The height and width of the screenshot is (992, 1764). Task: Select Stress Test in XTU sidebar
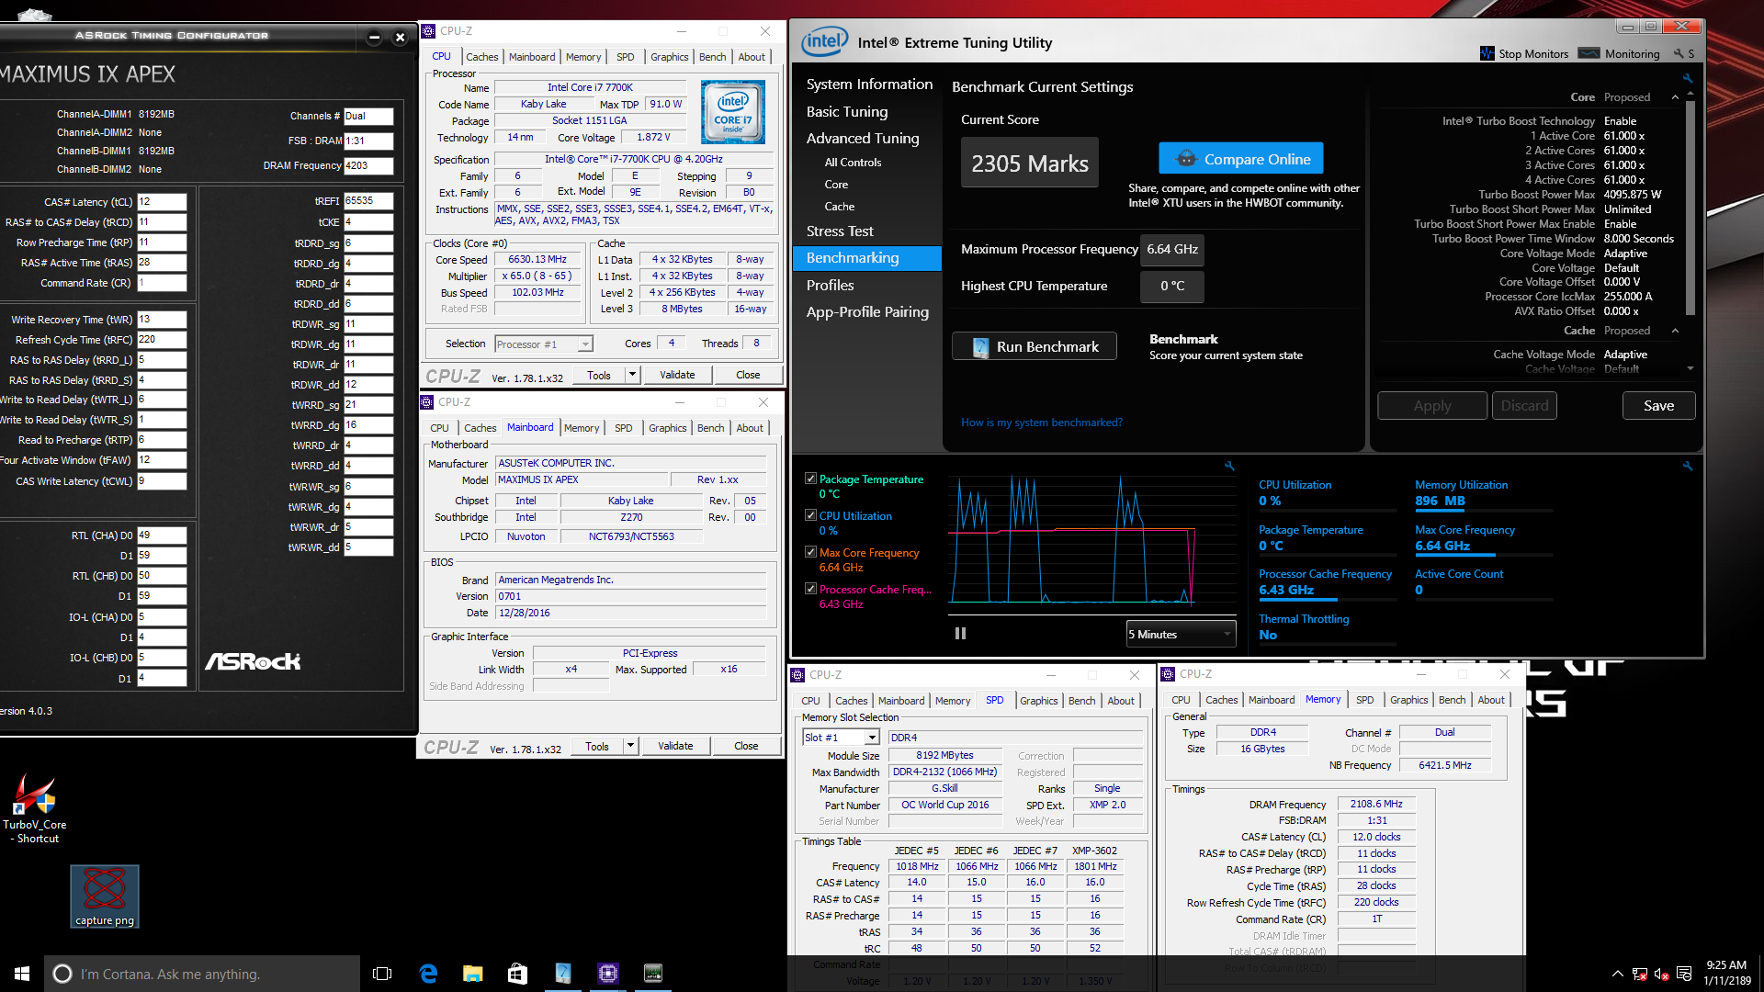840,231
